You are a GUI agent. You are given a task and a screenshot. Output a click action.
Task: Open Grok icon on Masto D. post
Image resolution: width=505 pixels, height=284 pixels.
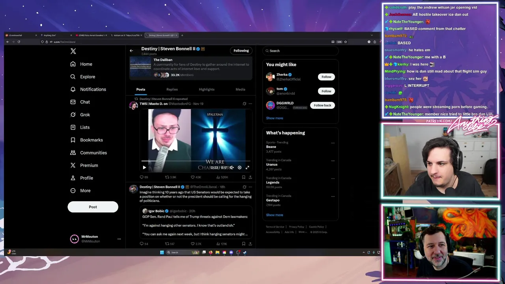tap(244, 104)
